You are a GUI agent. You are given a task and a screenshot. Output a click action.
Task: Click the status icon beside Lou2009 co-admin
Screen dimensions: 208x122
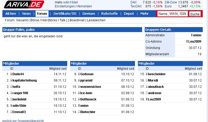tap(187, 42)
